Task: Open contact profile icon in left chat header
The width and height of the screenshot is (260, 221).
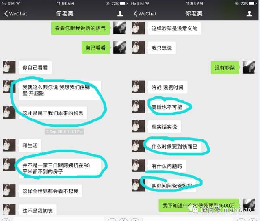Action: [x=120, y=13]
